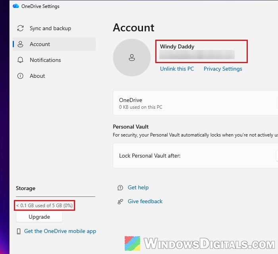Click the Personal Vault heading
Viewport: 278px width, 254px height.
click(x=131, y=127)
